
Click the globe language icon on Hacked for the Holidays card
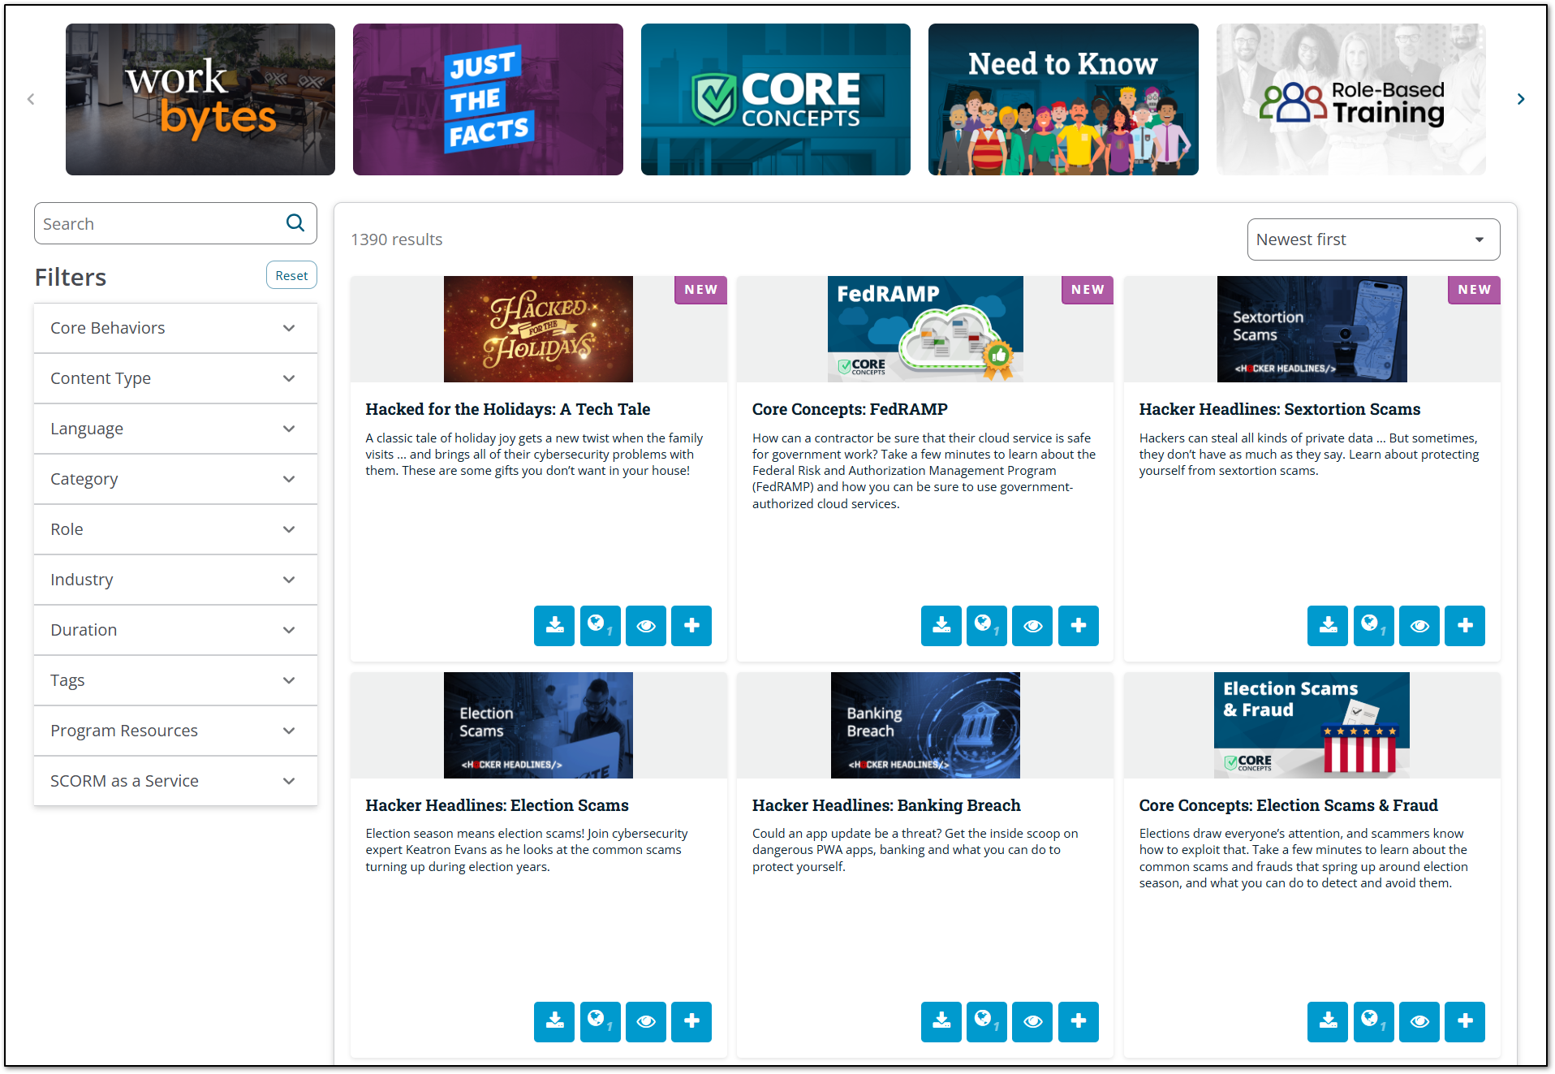pyautogui.click(x=601, y=626)
